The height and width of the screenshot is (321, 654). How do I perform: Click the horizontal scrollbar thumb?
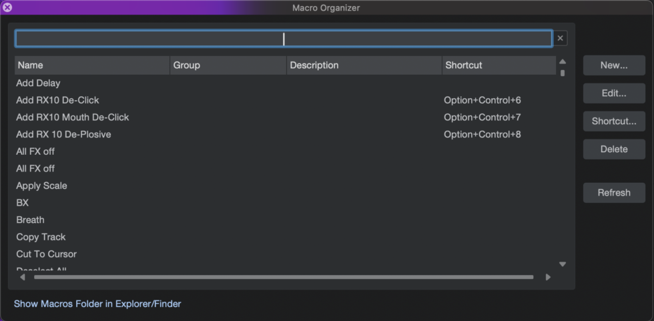(x=284, y=277)
